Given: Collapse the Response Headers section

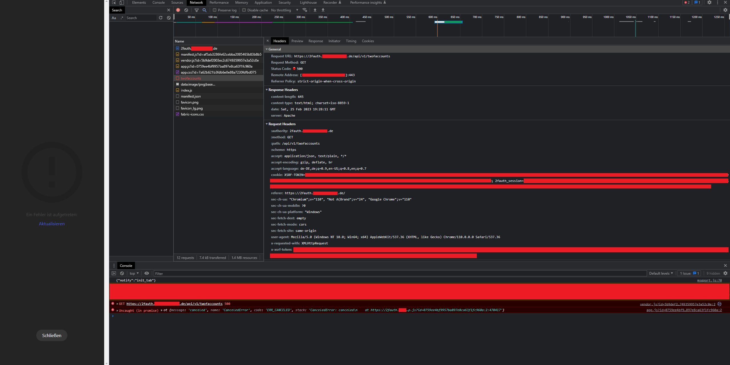Looking at the screenshot, I should (267, 90).
